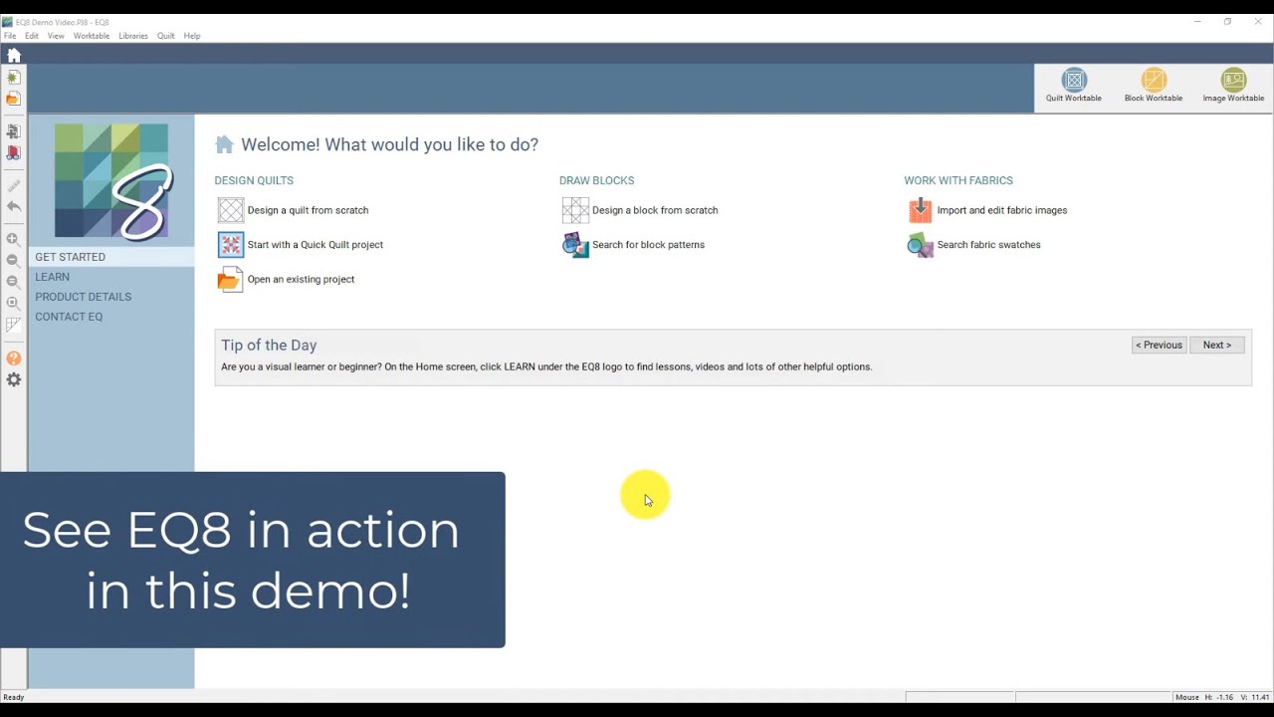1274x717 pixels.
Task: Click Open an existing project
Action: (287, 280)
